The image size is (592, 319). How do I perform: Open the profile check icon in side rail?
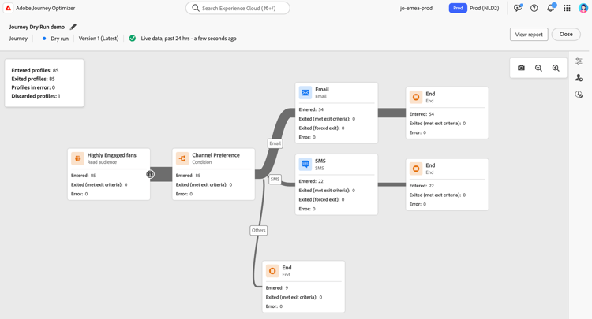579,78
